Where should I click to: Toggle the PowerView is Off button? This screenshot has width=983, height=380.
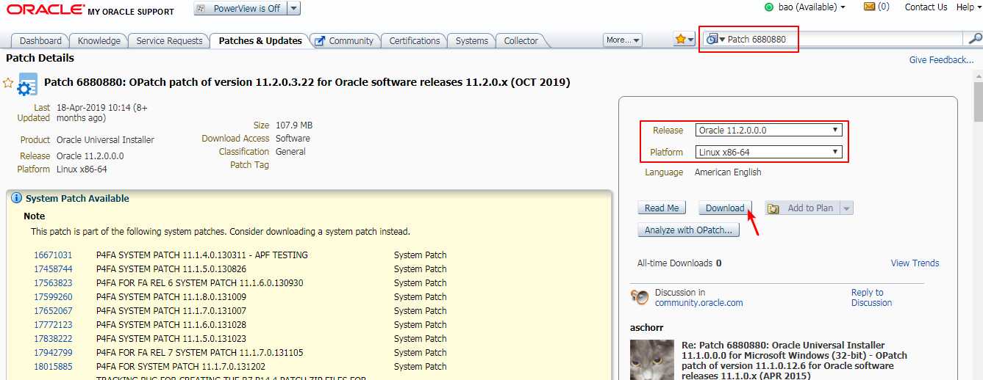240,8
